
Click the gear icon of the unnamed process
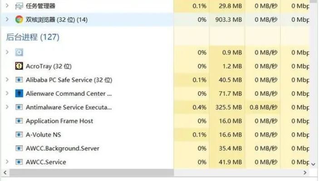(19, 53)
